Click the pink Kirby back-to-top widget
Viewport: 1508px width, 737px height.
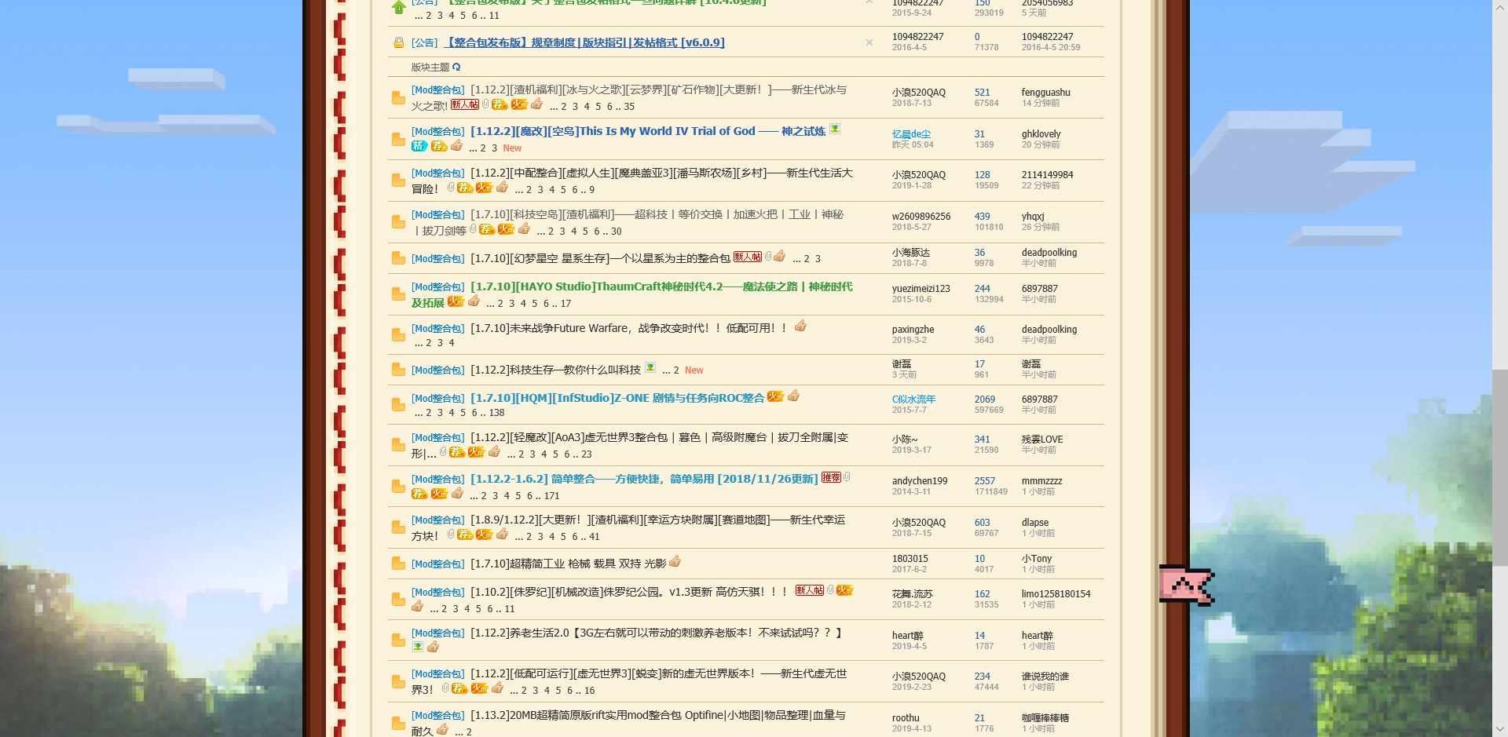click(1186, 586)
